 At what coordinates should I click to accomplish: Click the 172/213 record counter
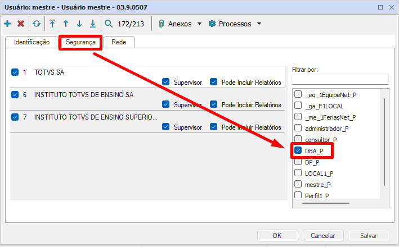[x=131, y=24]
